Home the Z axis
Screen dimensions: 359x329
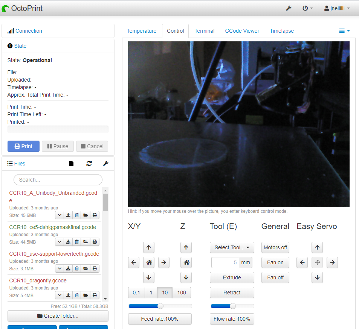tap(186, 262)
